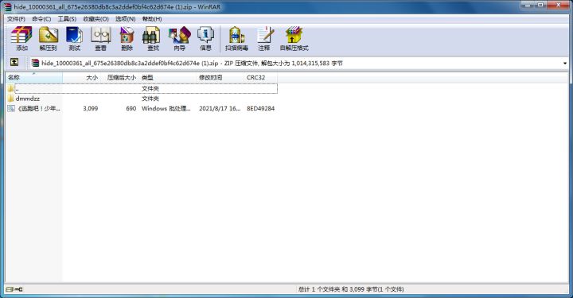Sort by the Size (大小) column header
Image resolution: width=573 pixels, height=298 pixels.
(81, 77)
